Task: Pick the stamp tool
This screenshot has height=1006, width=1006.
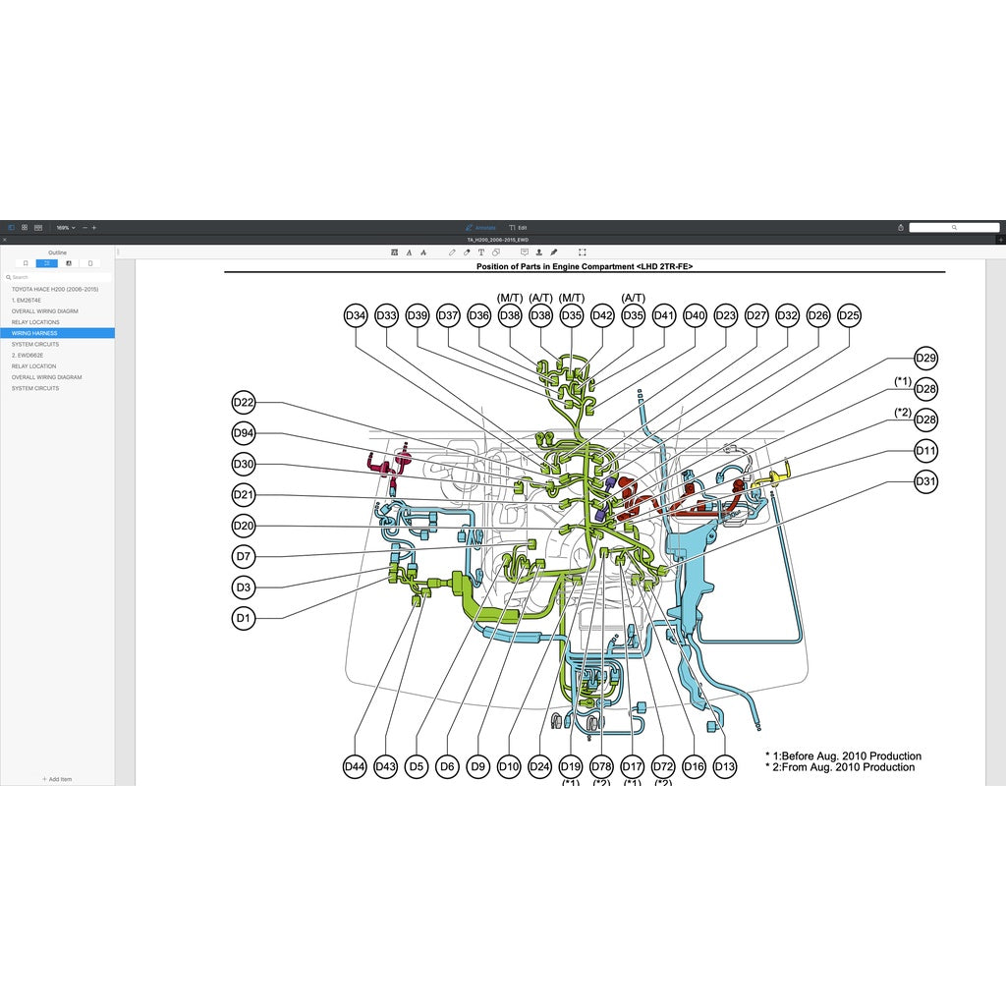Action: [x=538, y=252]
